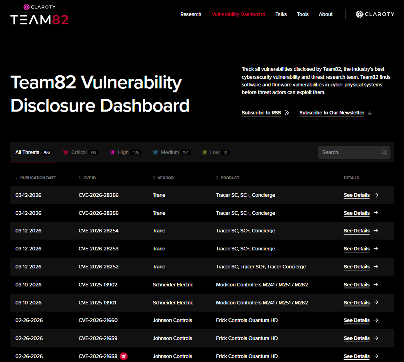
Task: Click arrow icon for CVE-2026-28252 details
Action: coord(376,267)
